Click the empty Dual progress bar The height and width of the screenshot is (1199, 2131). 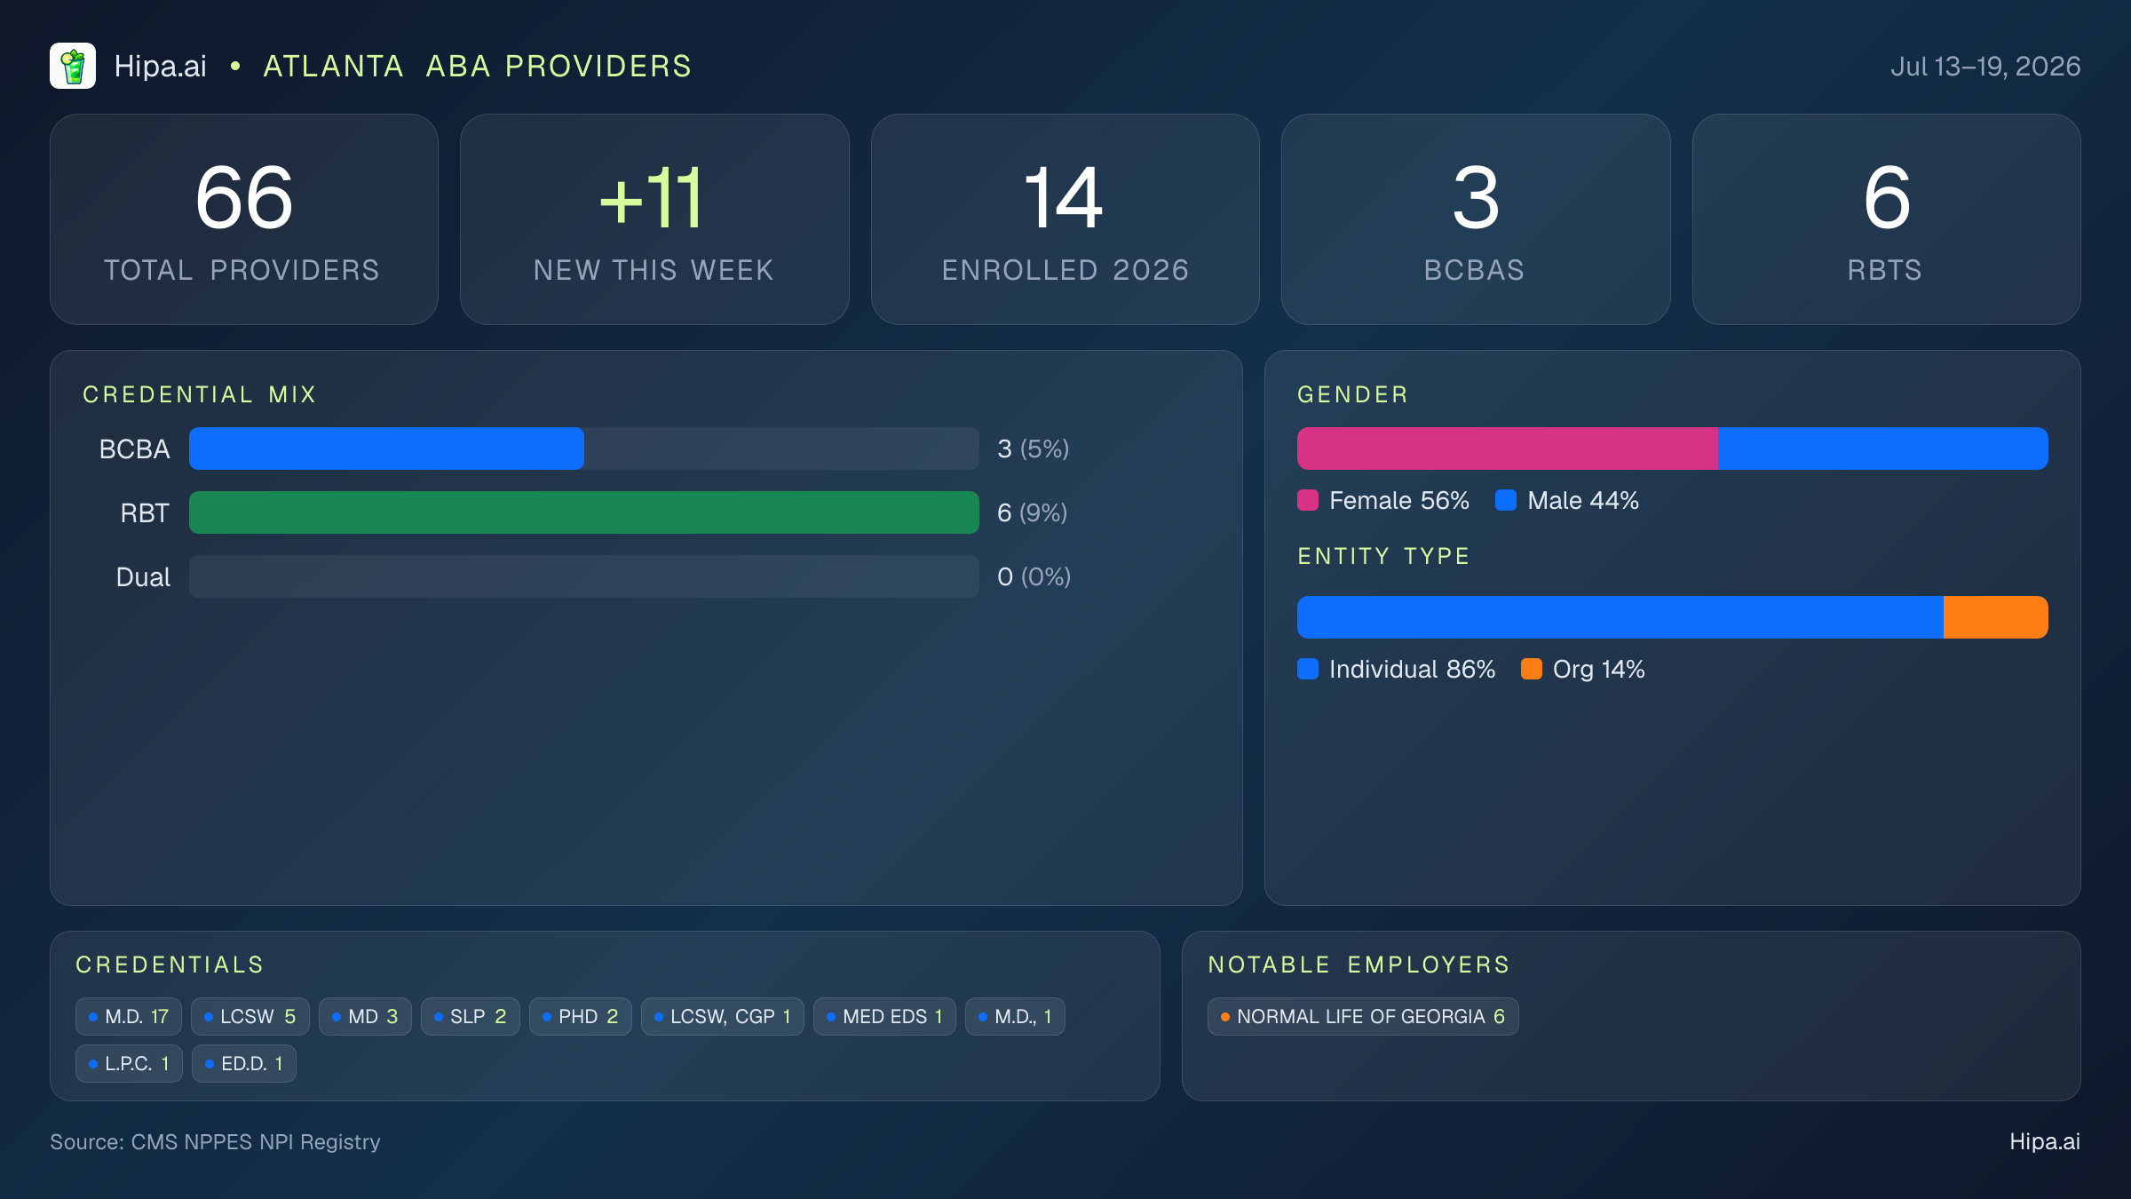click(x=584, y=576)
